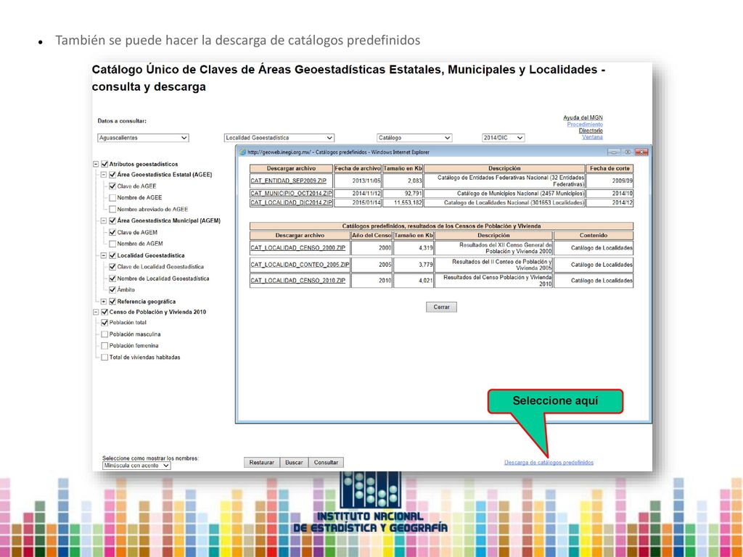Click the Cerrar button in popup

tap(441, 307)
